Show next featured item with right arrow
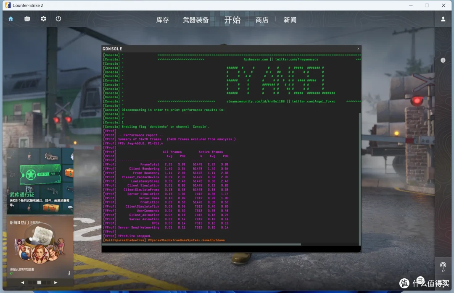The image size is (454, 293). click(x=55, y=283)
